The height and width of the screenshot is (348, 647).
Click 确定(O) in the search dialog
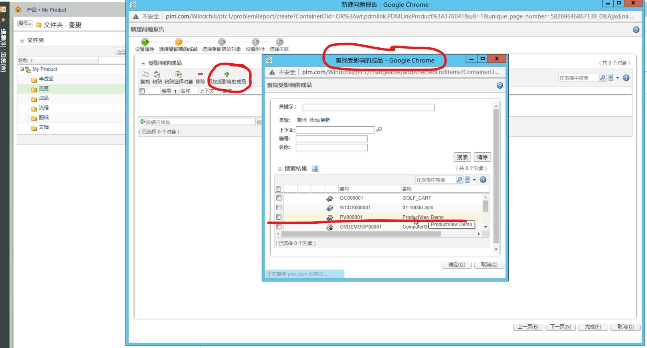pos(457,265)
